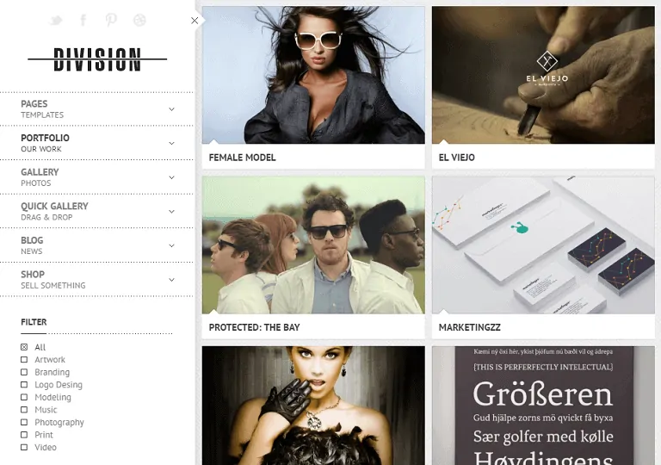Expand the Blog submenu chevron

(x=171, y=245)
